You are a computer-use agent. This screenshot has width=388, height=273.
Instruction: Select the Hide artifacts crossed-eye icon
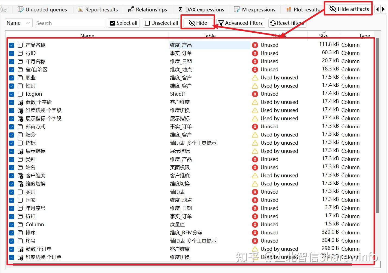pyautogui.click(x=333, y=8)
